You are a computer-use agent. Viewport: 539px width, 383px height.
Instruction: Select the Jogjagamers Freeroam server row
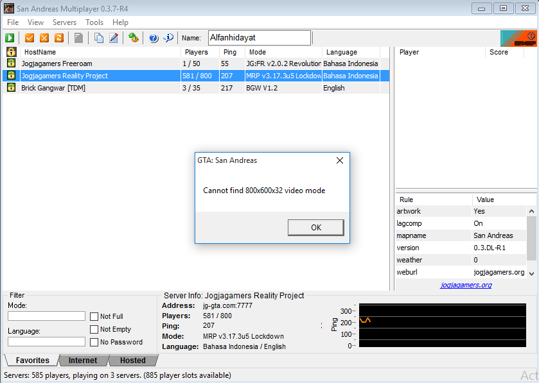196,64
